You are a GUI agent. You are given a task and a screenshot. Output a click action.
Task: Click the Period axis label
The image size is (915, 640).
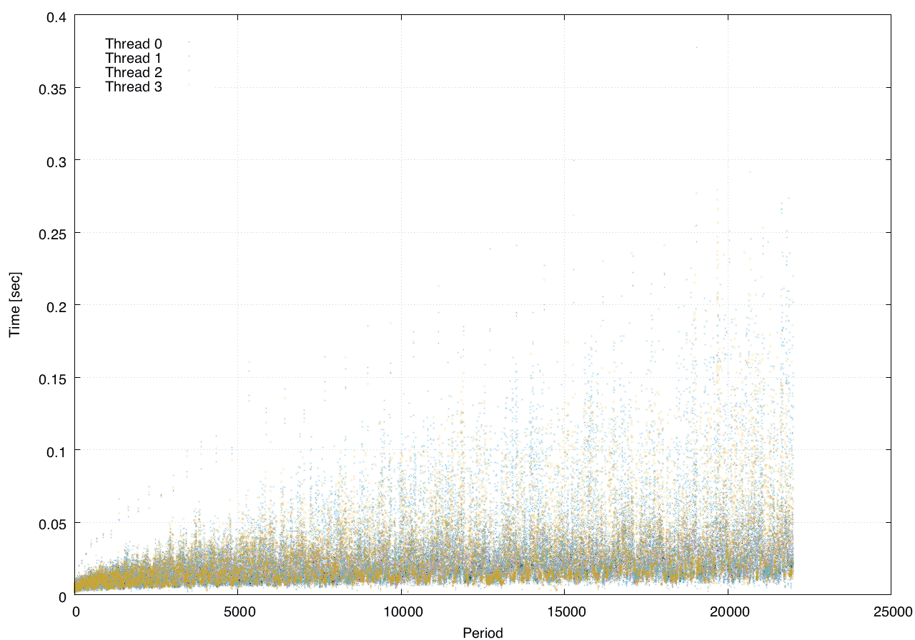click(483, 633)
